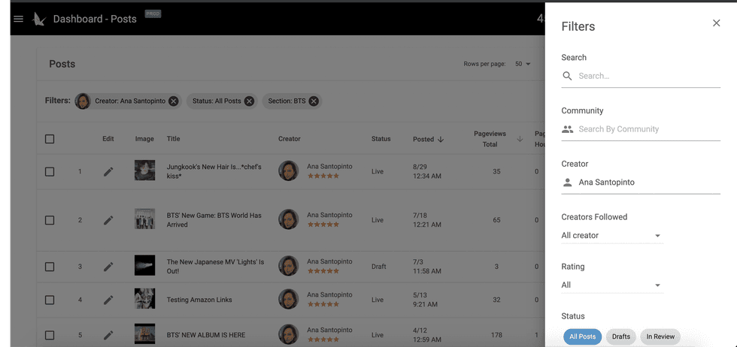737x347 pixels.
Task: Select the Drafts status chip
Action: point(620,336)
